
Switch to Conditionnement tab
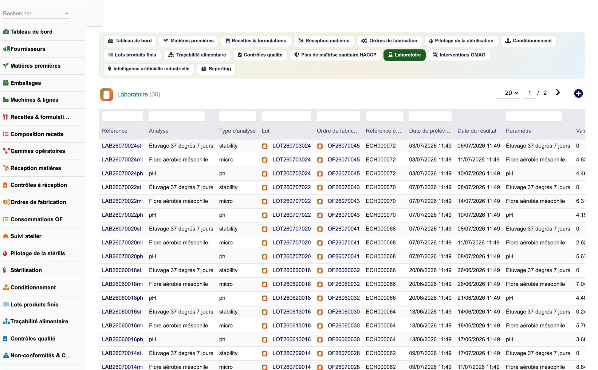coord(528,41)
